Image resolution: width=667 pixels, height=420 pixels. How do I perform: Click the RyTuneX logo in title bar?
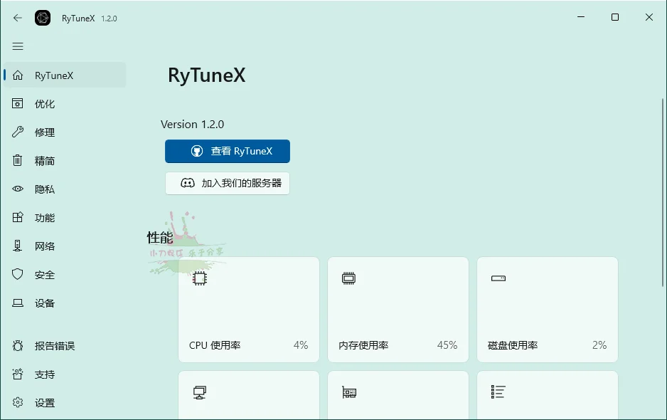(42, 18)
